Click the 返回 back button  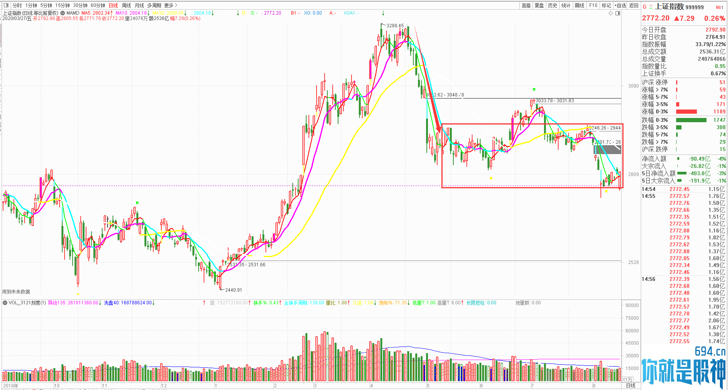click(x=633, y=5)
